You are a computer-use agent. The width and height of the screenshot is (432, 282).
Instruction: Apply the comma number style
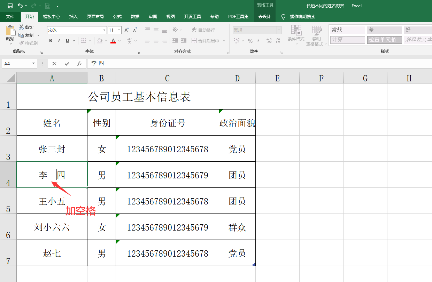pyautogui.click(x=259, y=41)
